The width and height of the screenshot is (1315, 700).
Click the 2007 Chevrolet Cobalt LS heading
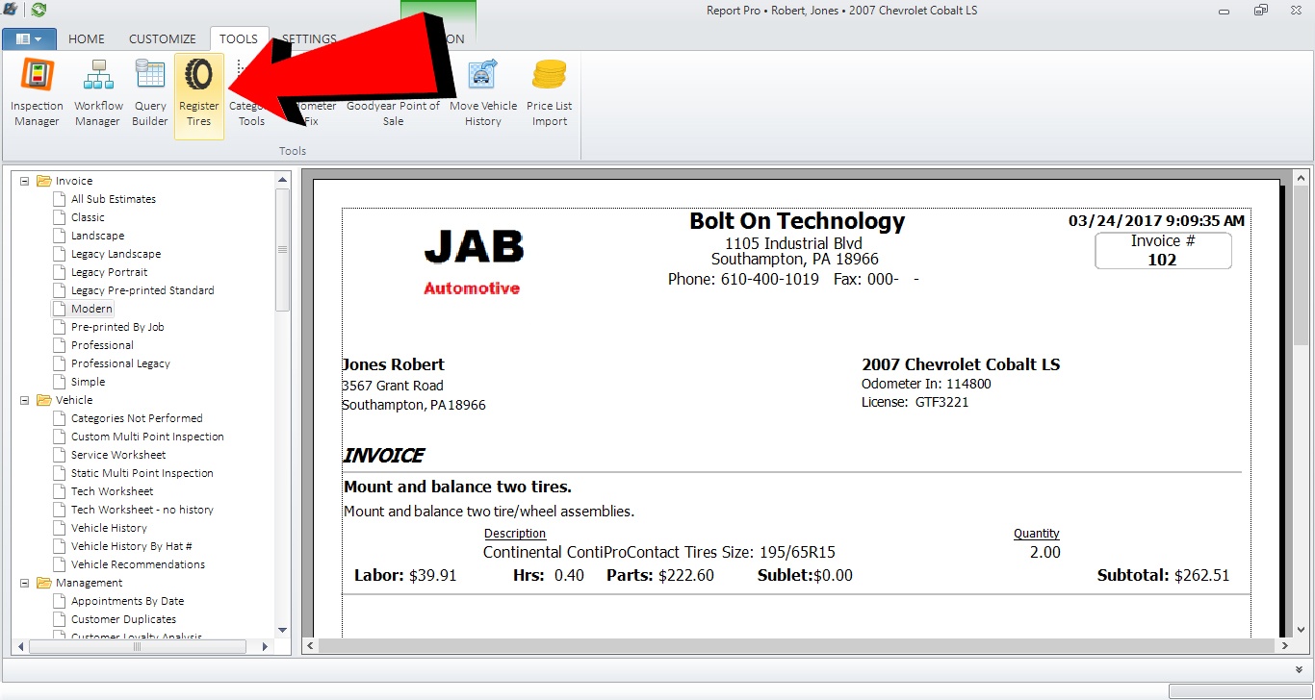[961, 364]
